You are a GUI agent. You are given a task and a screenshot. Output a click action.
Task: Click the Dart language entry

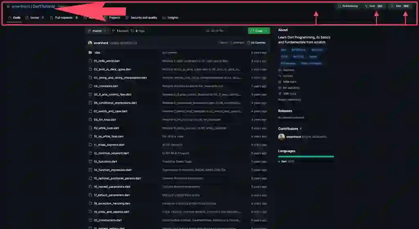click(x=286, y=162)
